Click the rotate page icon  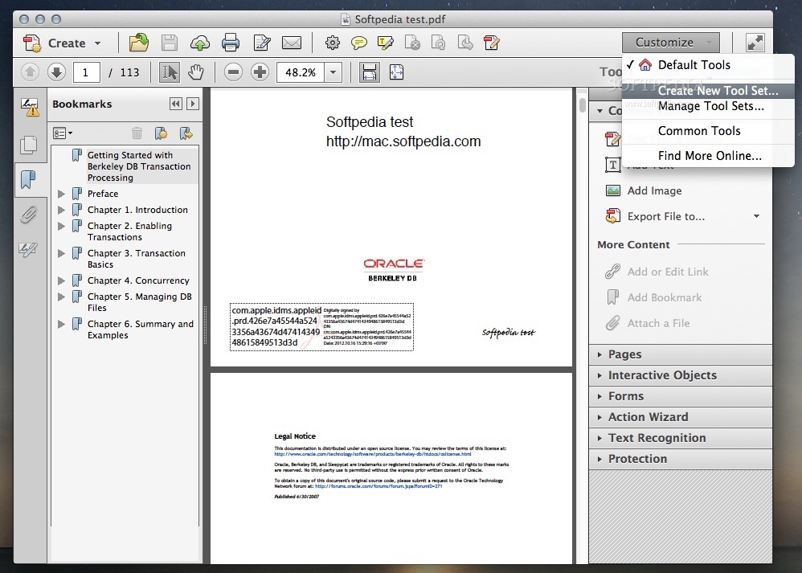[x=438, y=43]
